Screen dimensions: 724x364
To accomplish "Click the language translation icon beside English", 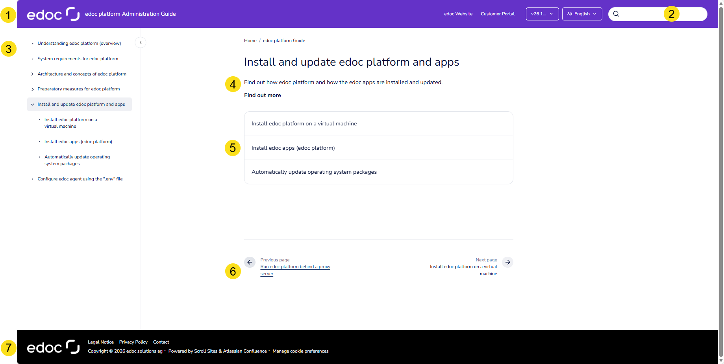I will click(x=570, y=14).
